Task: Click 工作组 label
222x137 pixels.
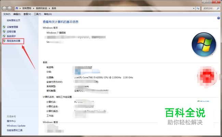Action: pos(50,116)
